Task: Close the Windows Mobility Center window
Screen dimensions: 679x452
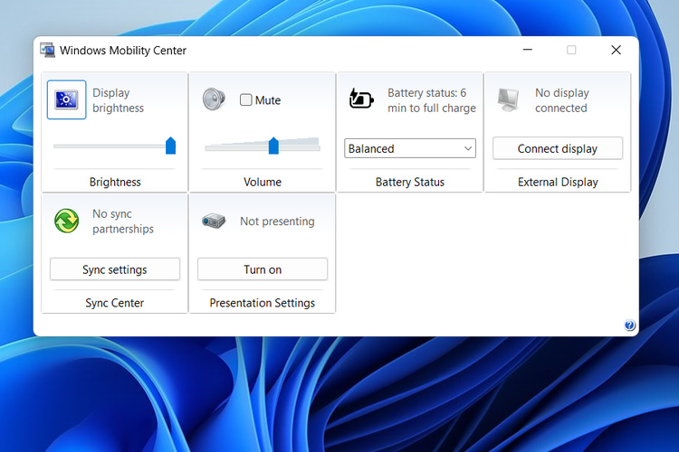Action: 616,51
